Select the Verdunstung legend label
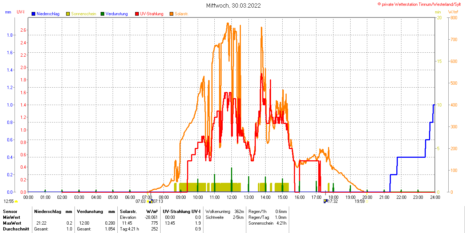 [x=117, y=14]
